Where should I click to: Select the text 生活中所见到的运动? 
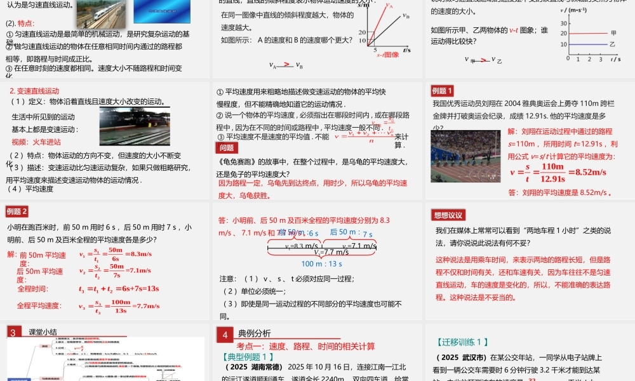(43, 117)
